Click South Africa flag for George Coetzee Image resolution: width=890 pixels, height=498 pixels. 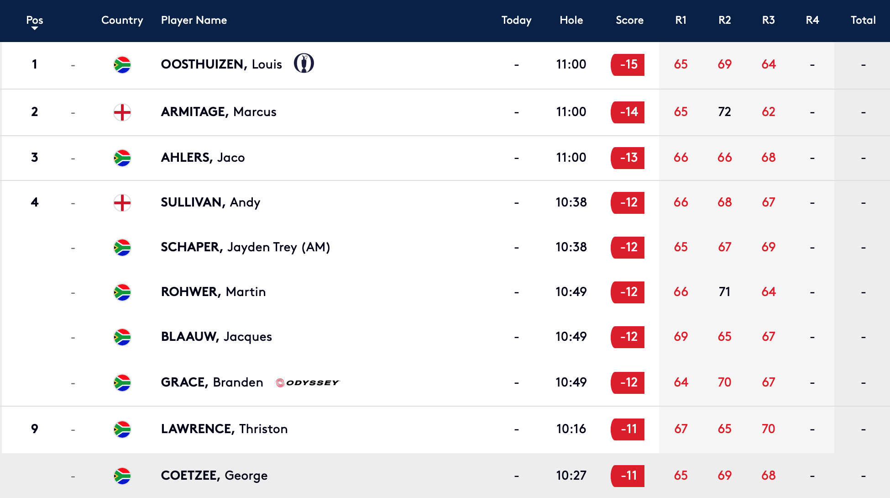122,476
